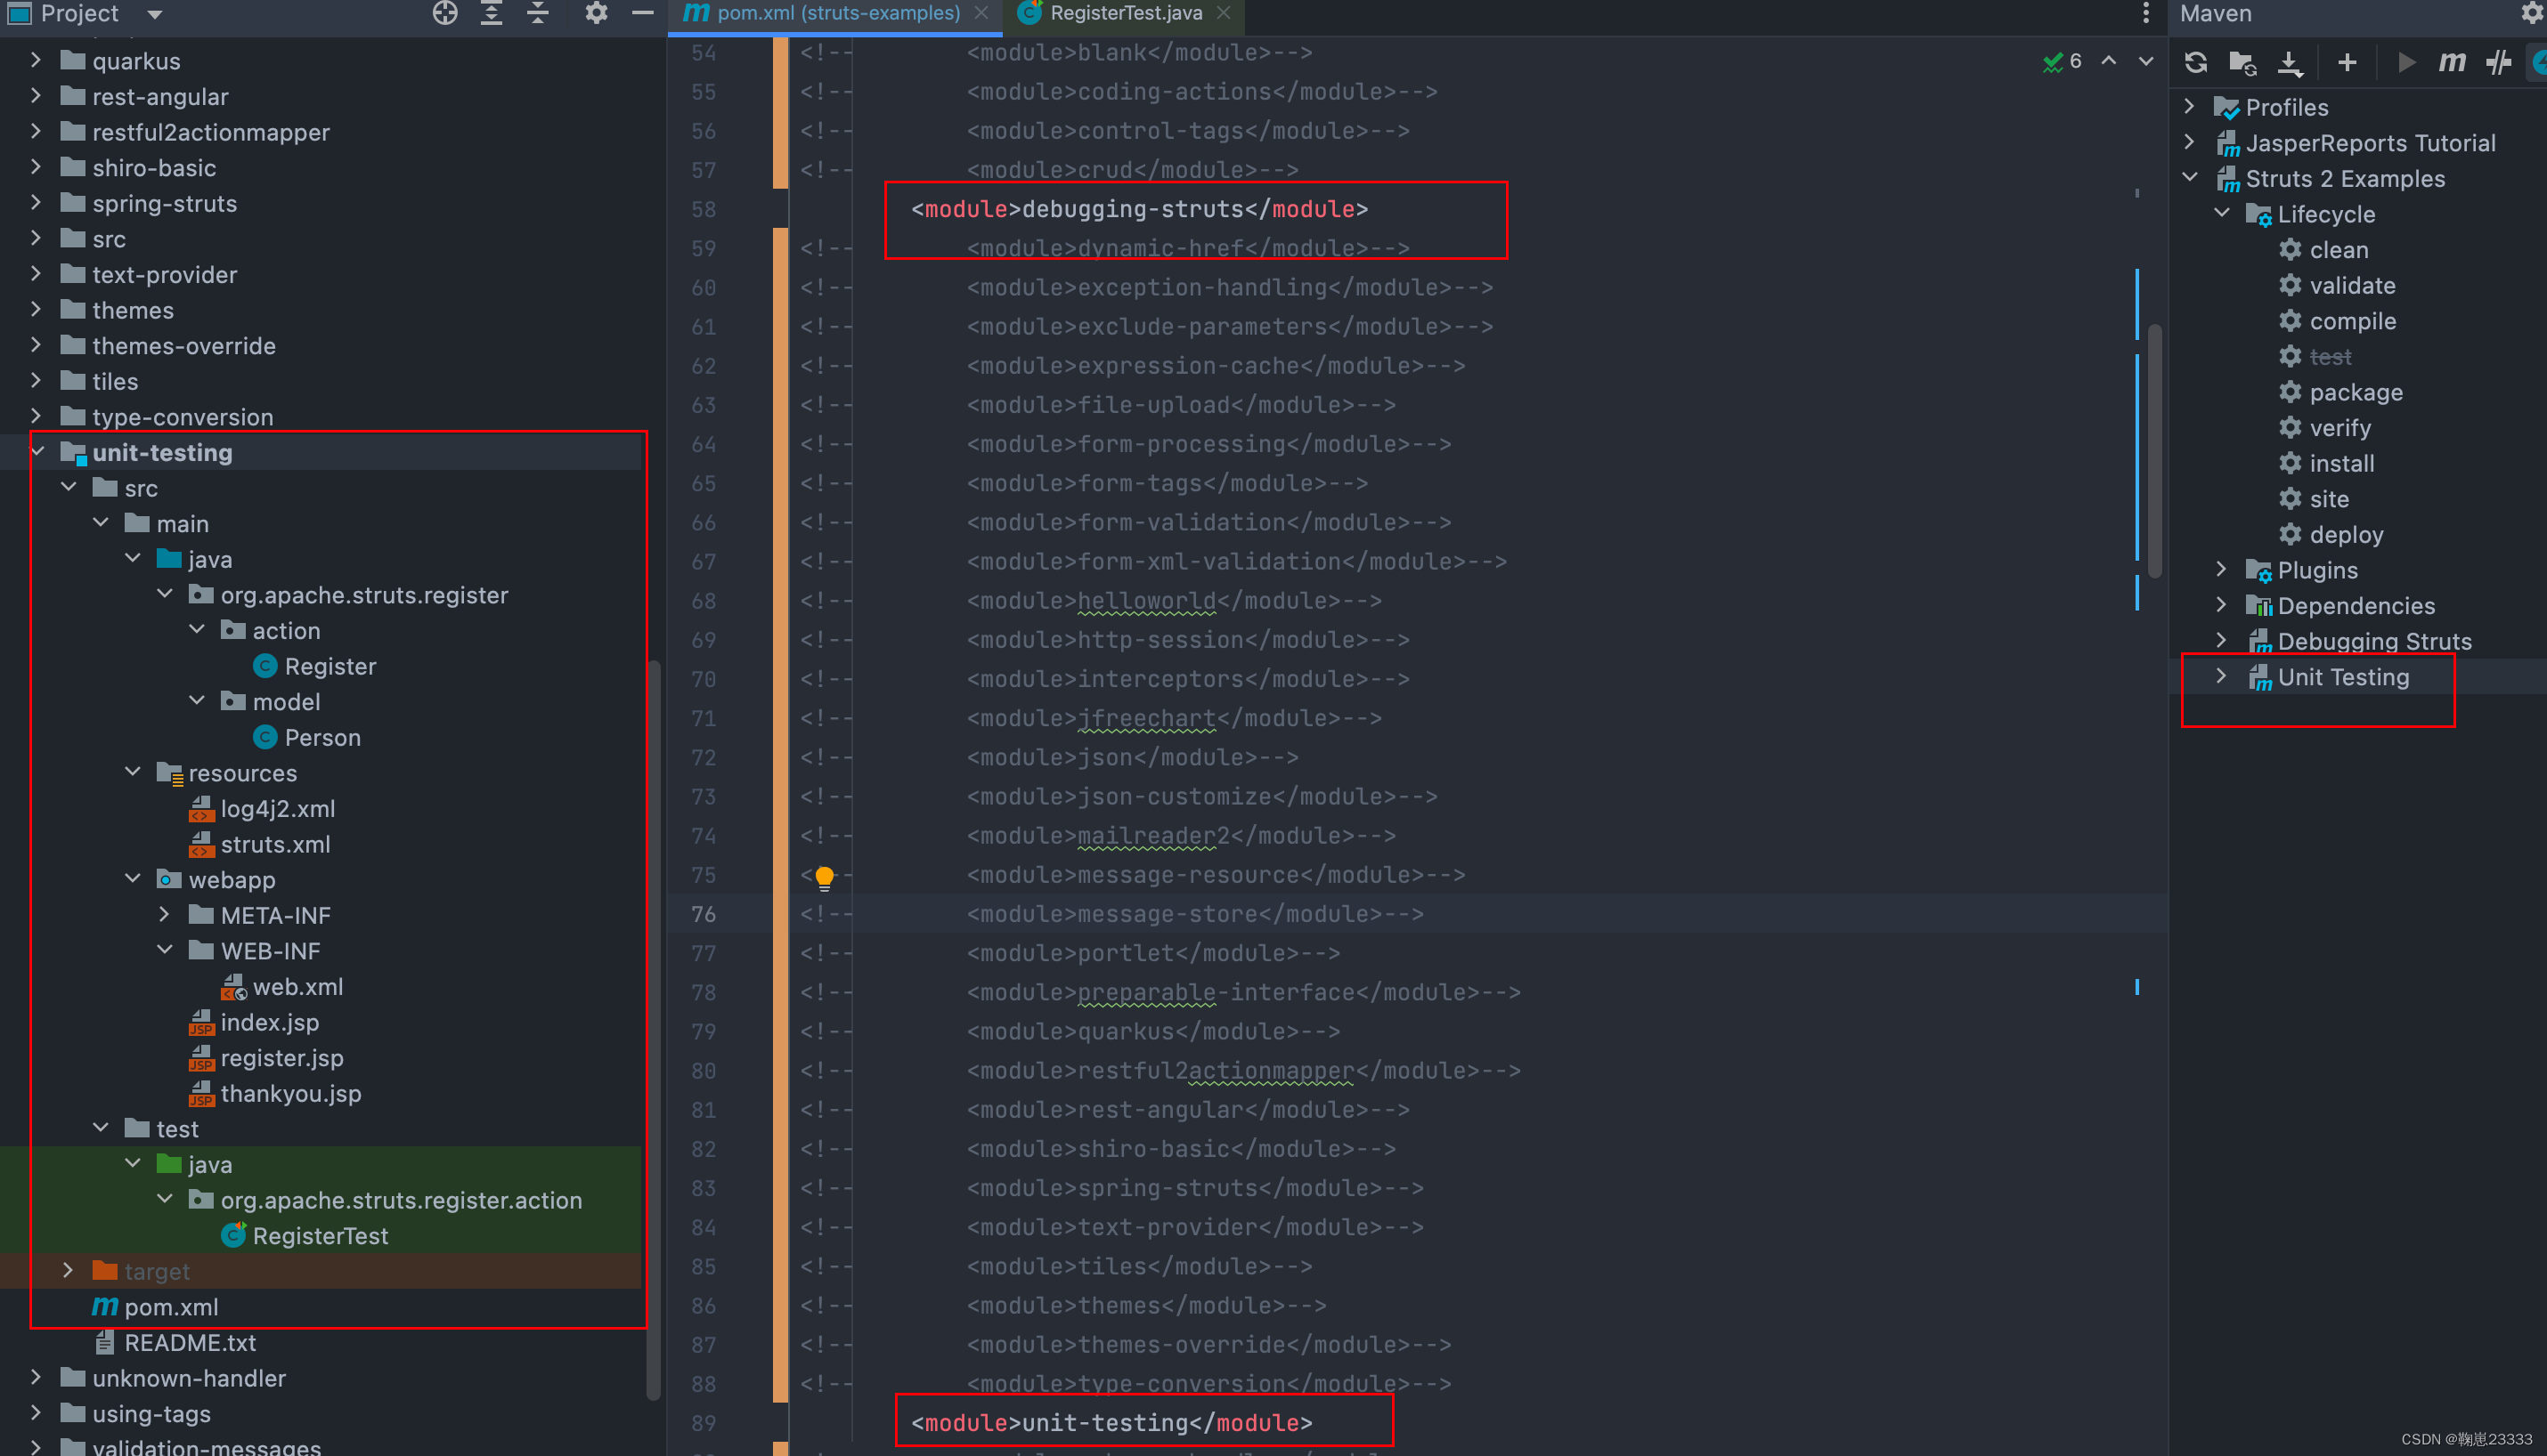
Task: Expand the Profiles node in Maven
Action: (x=2190, y=106)
